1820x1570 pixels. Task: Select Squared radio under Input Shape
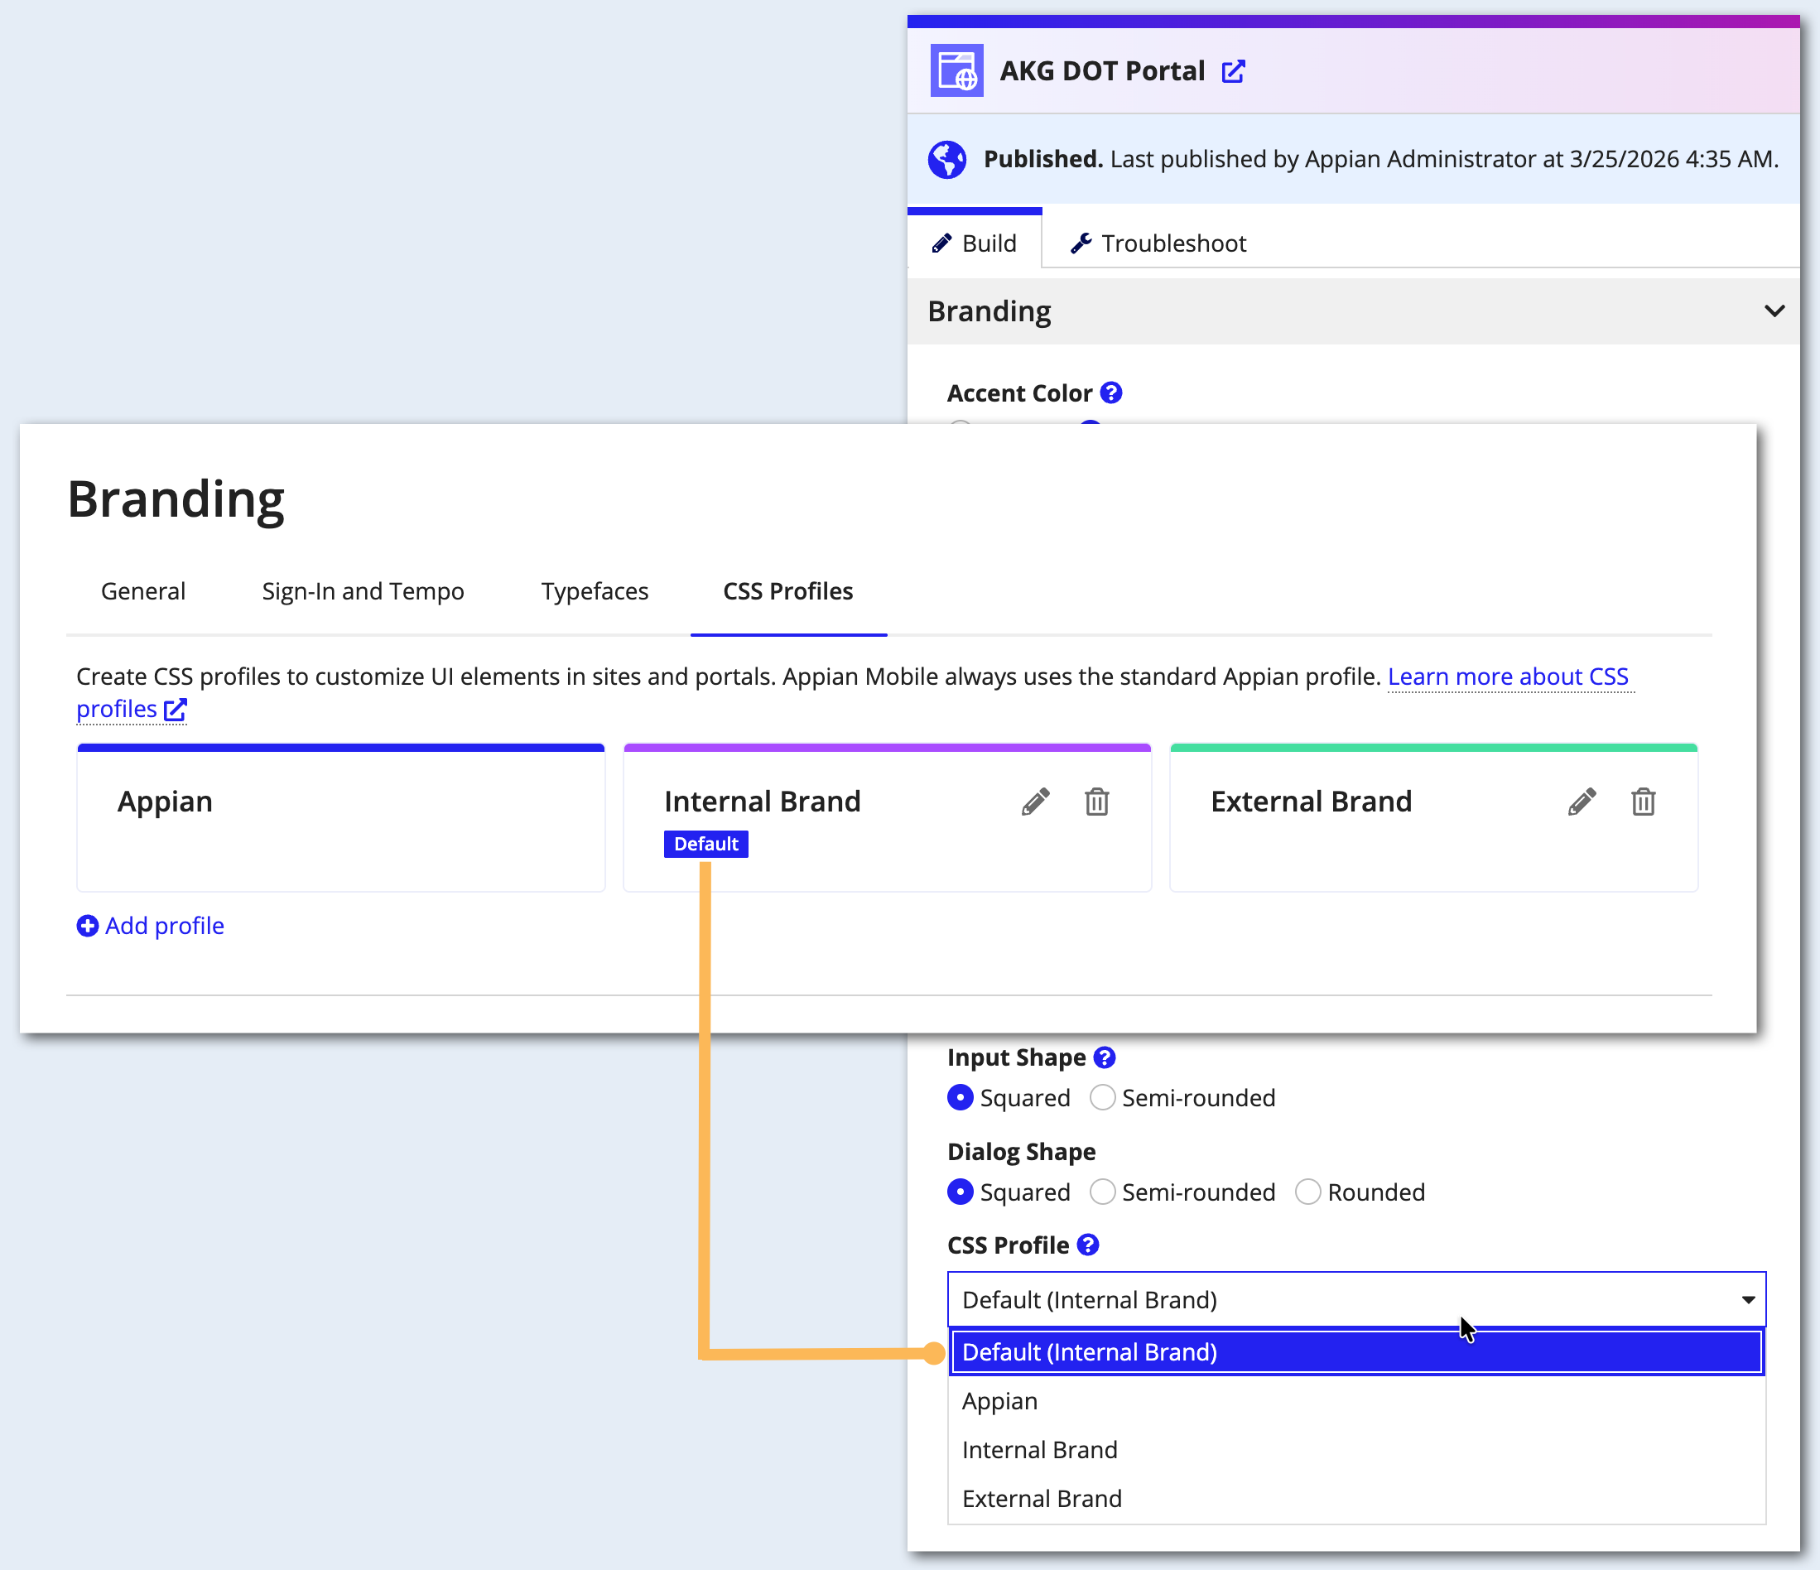960,1097
